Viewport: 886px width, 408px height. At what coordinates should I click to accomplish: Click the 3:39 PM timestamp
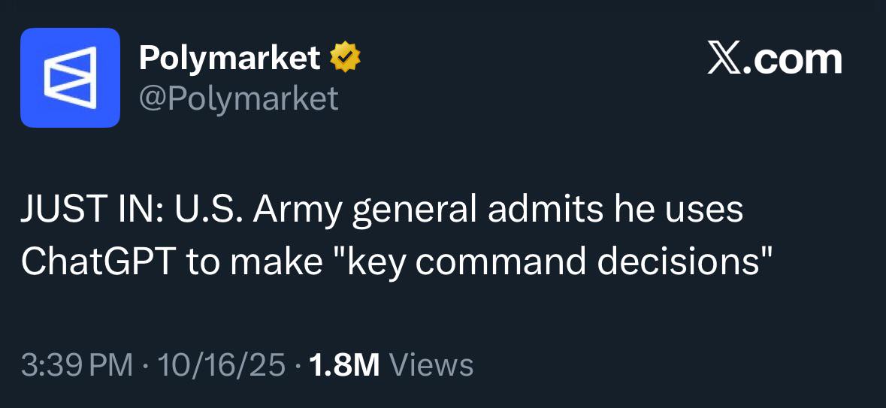click(x=77, y=365)
